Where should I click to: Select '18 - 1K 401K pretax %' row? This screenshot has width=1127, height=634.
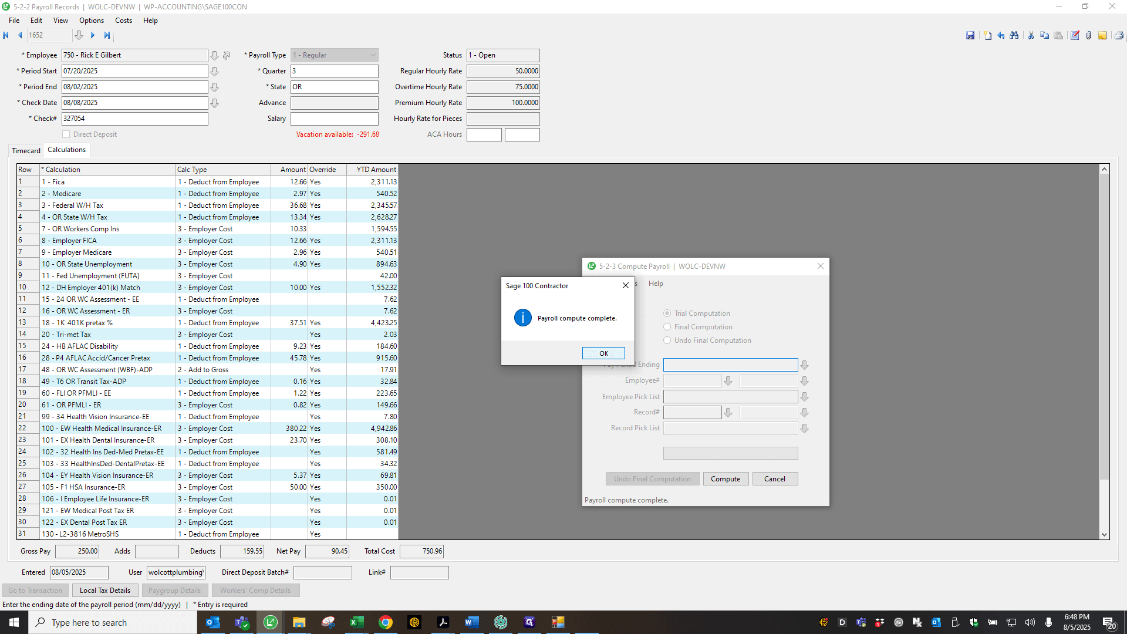(x=208, y=323)
